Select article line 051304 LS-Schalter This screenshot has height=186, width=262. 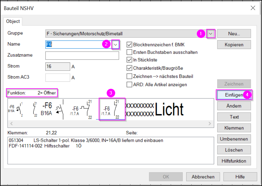click(86, 140)
